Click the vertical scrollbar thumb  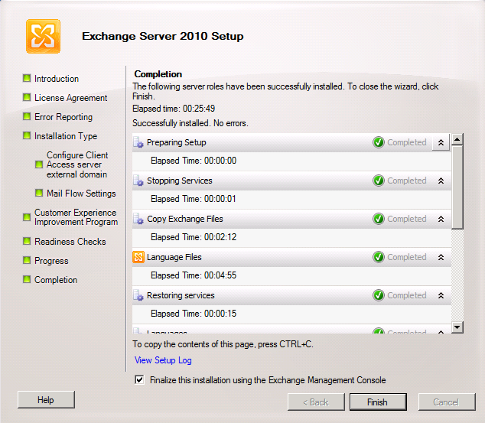click(457, 187)
